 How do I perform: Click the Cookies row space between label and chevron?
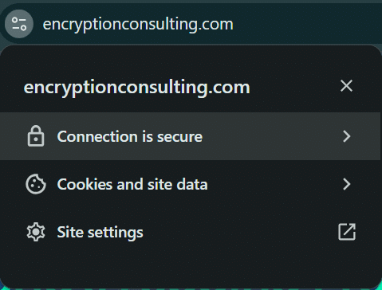click(x=274, y=184)
